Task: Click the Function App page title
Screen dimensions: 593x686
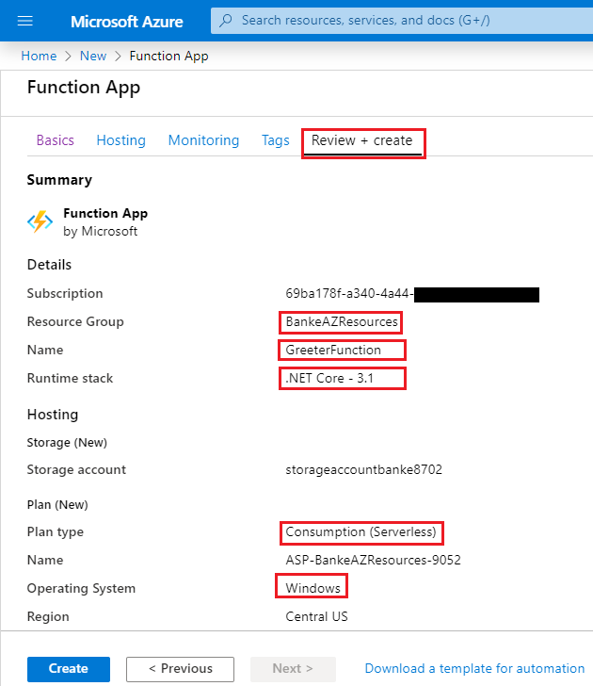Action: coord(84,88)
